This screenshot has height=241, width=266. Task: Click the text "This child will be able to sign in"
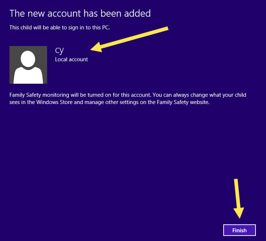(51, 28)
